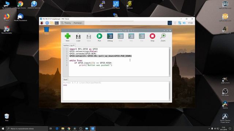The height and width of the screenshot is (131, 234).
Task: Click the Pi panel clock showing 17:22
Action: [x=190, y=23]
